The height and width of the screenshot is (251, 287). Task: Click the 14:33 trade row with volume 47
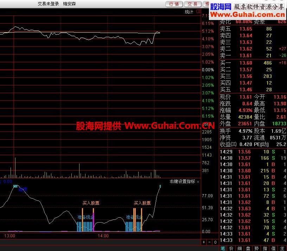click(253, 240)
